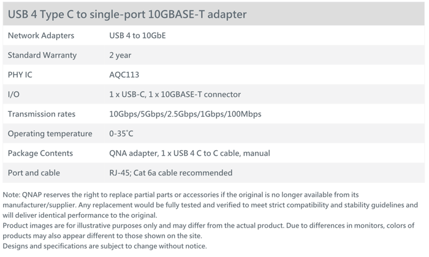Select the PHY IC row label
Viewport: 429px width, 257px height.
(20, 75)
